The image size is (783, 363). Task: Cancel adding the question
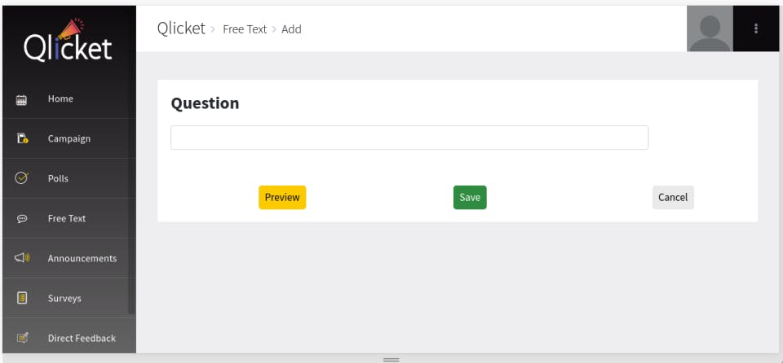673,198
